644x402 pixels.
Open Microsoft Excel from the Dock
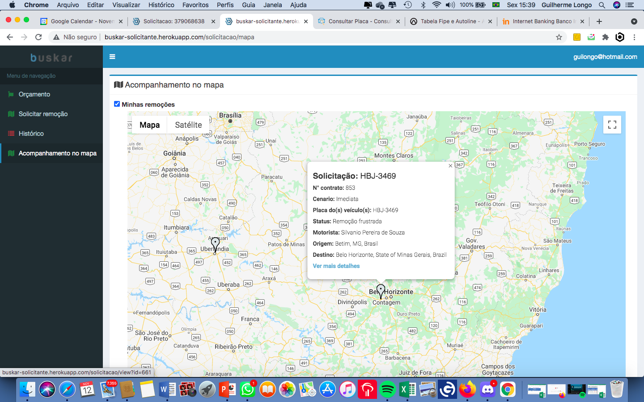(x=407, y=390)
